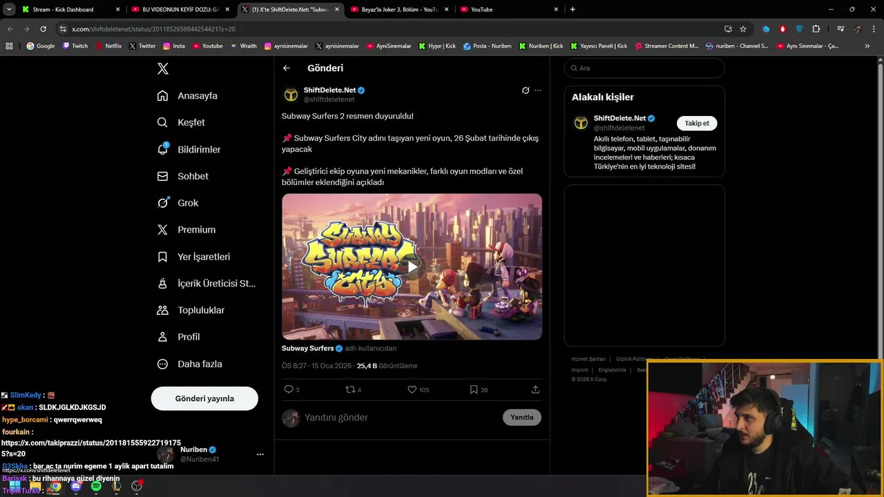Open Erişilebilirlik footer link
Viewport: 884px width, 497px height.
click(x=612, y=370)
